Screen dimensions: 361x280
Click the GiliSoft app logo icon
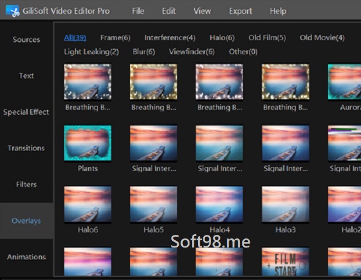pos(8,11)
